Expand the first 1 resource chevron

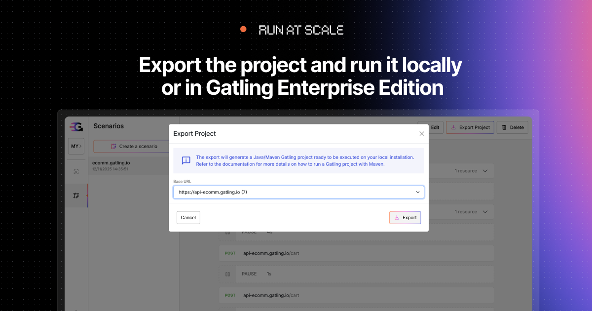coord(485,171)
